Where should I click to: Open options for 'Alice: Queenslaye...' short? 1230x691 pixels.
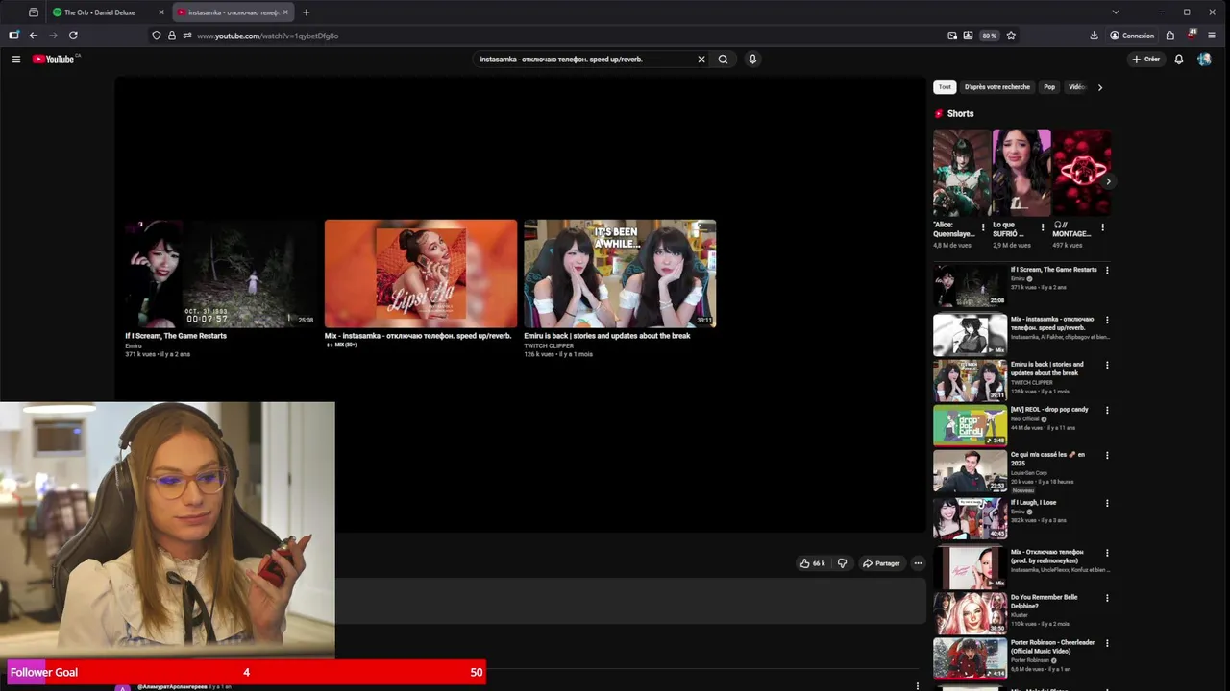tap(982, 227)
